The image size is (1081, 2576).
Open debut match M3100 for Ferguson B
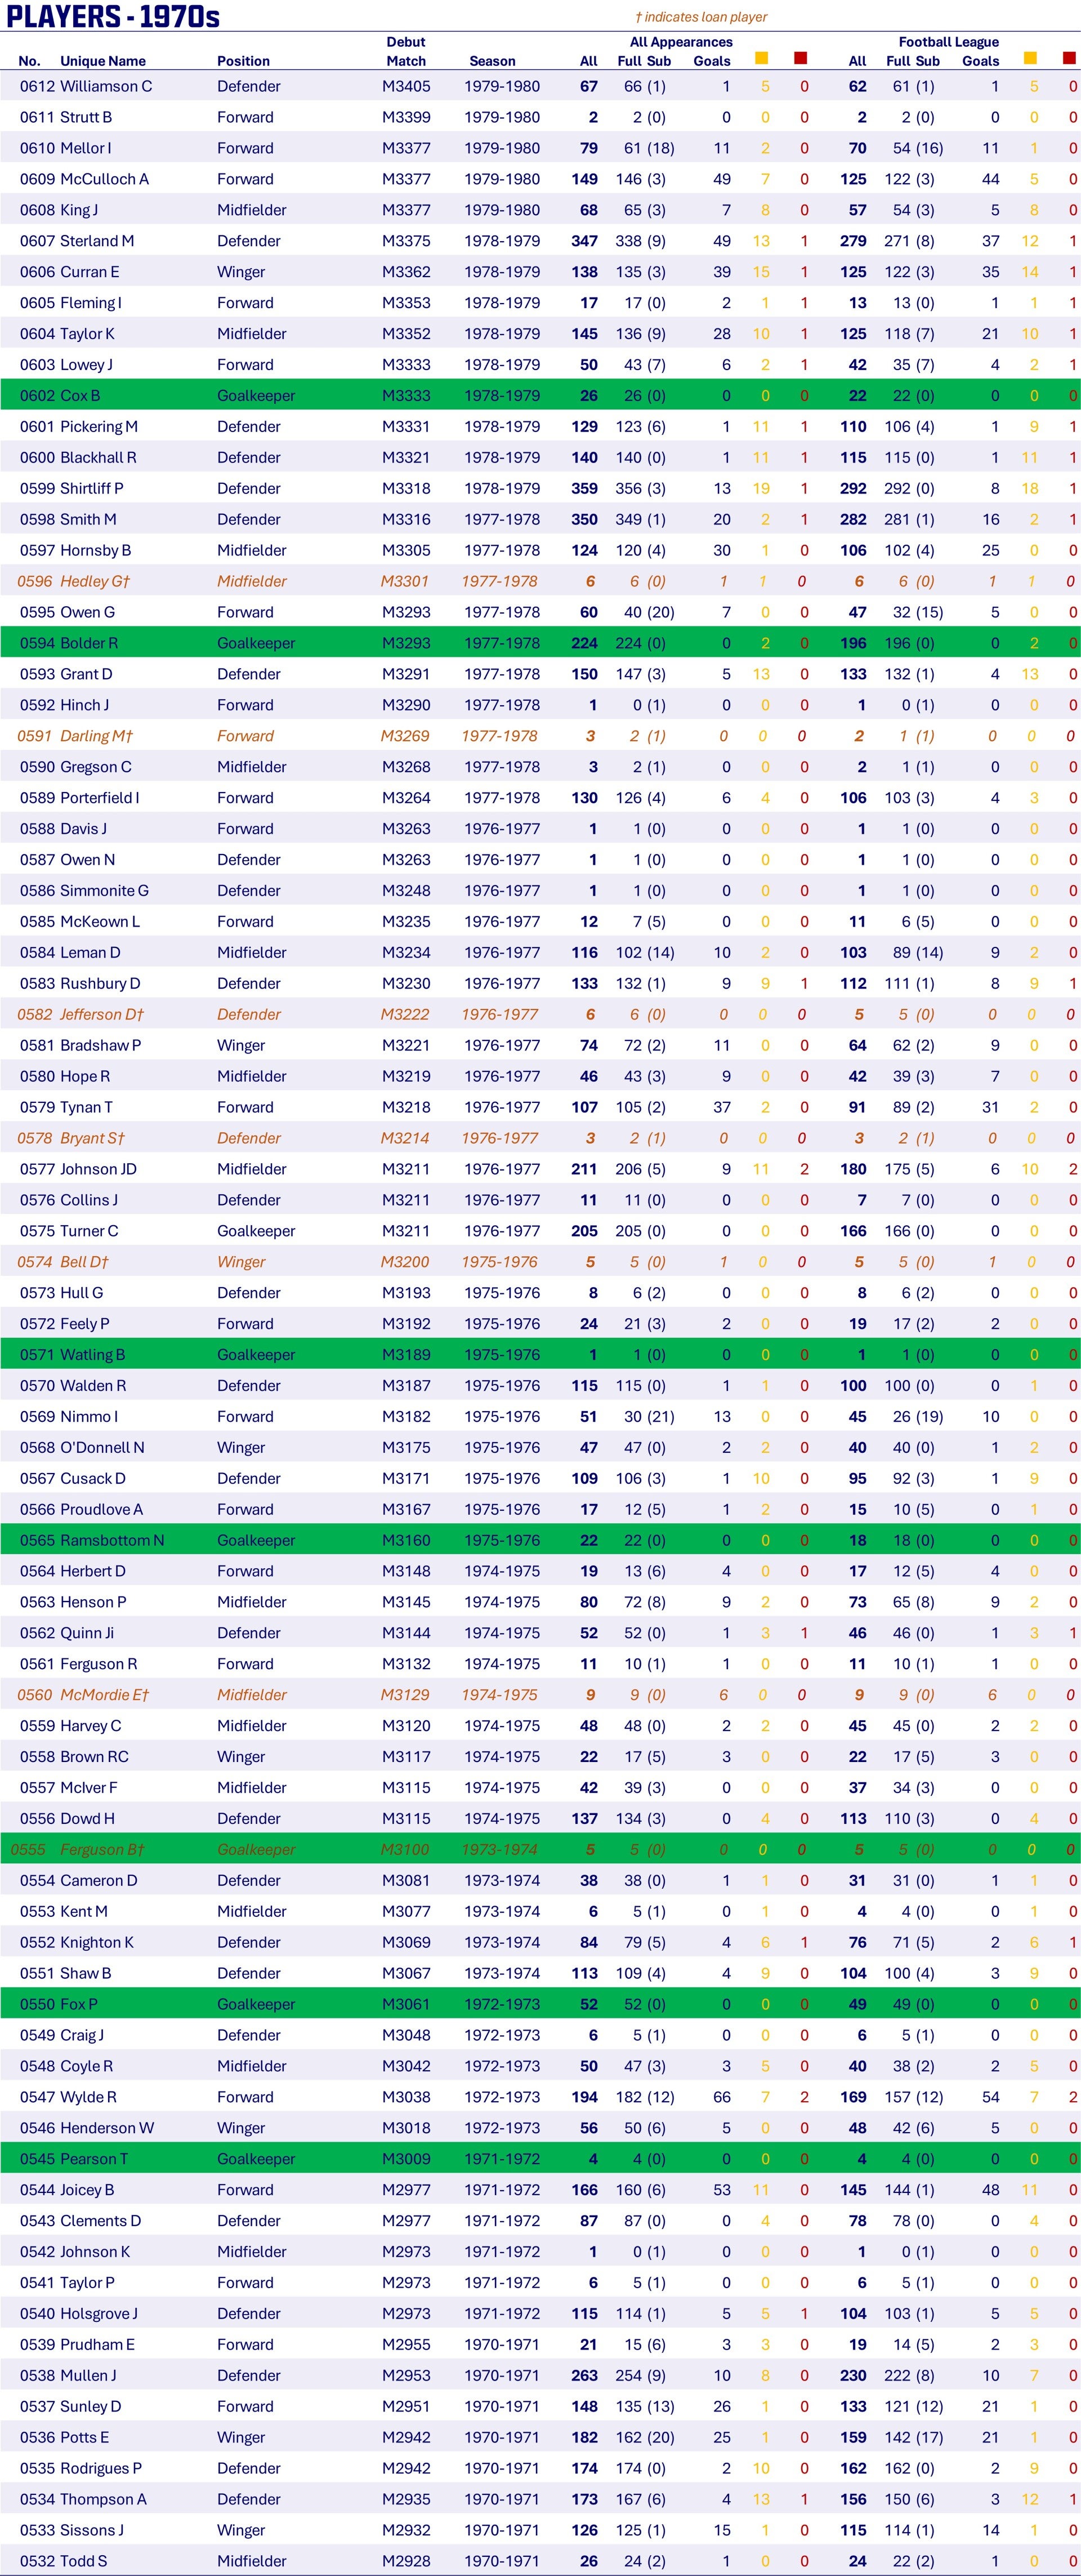click(x=405, y=1849)
